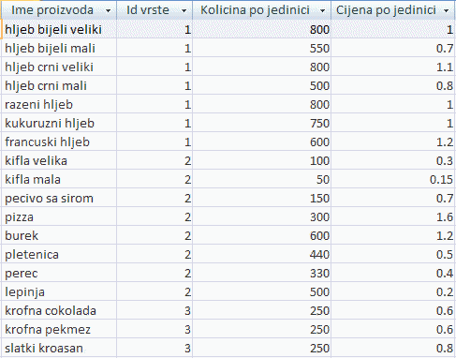Screen dimensions: 456x358
Task: Click the Id vrste cell of lepinja row
Action: (154, 291)
